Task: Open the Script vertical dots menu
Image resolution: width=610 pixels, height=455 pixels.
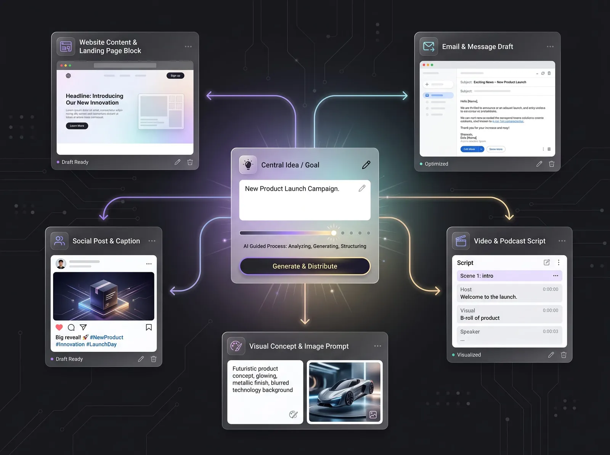Action: [559, 262]
